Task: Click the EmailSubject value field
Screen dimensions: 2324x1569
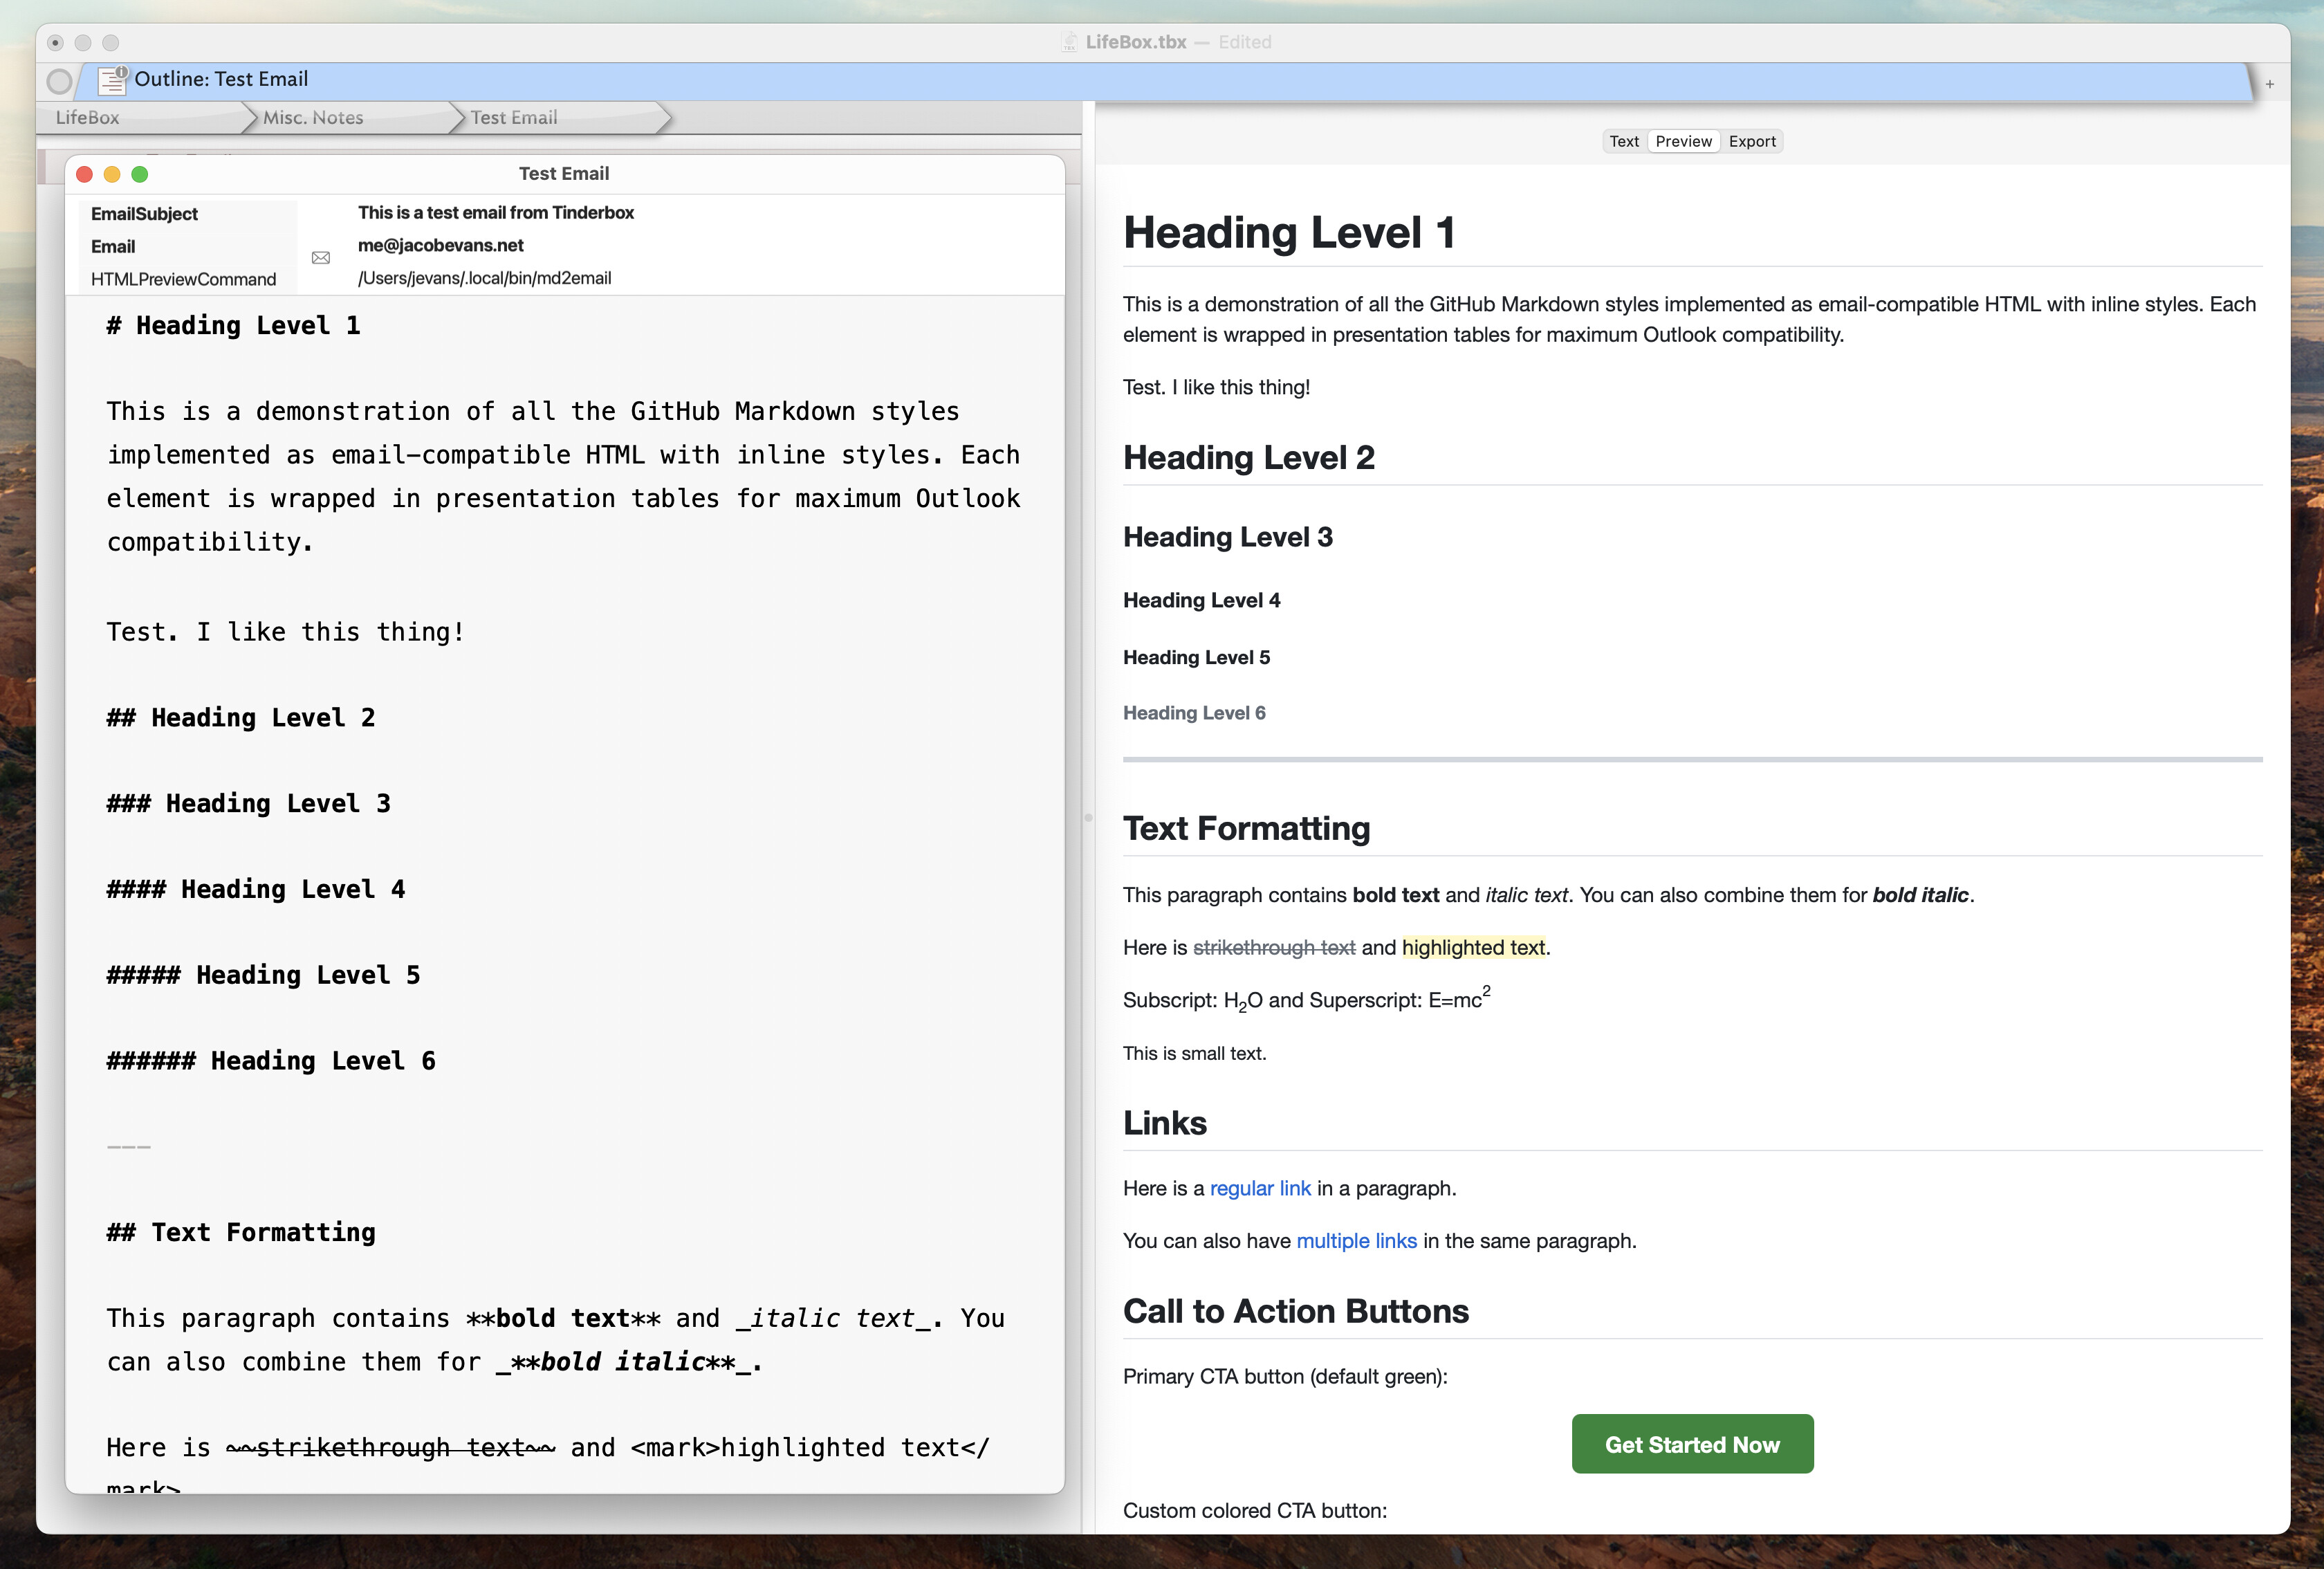Action: click(x=496, y=213)
